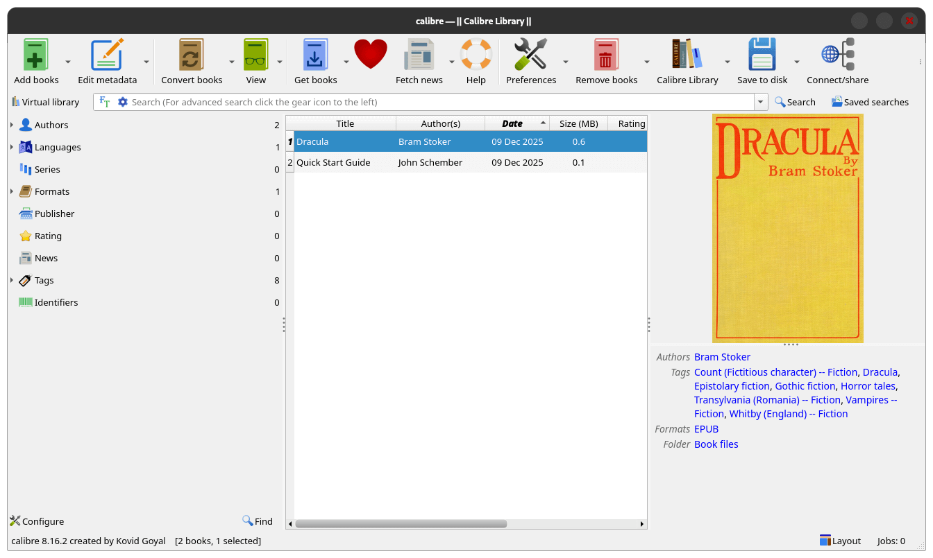Expand the Authors tree node
This screenshot has height=558, width=933.
(12, 125)
